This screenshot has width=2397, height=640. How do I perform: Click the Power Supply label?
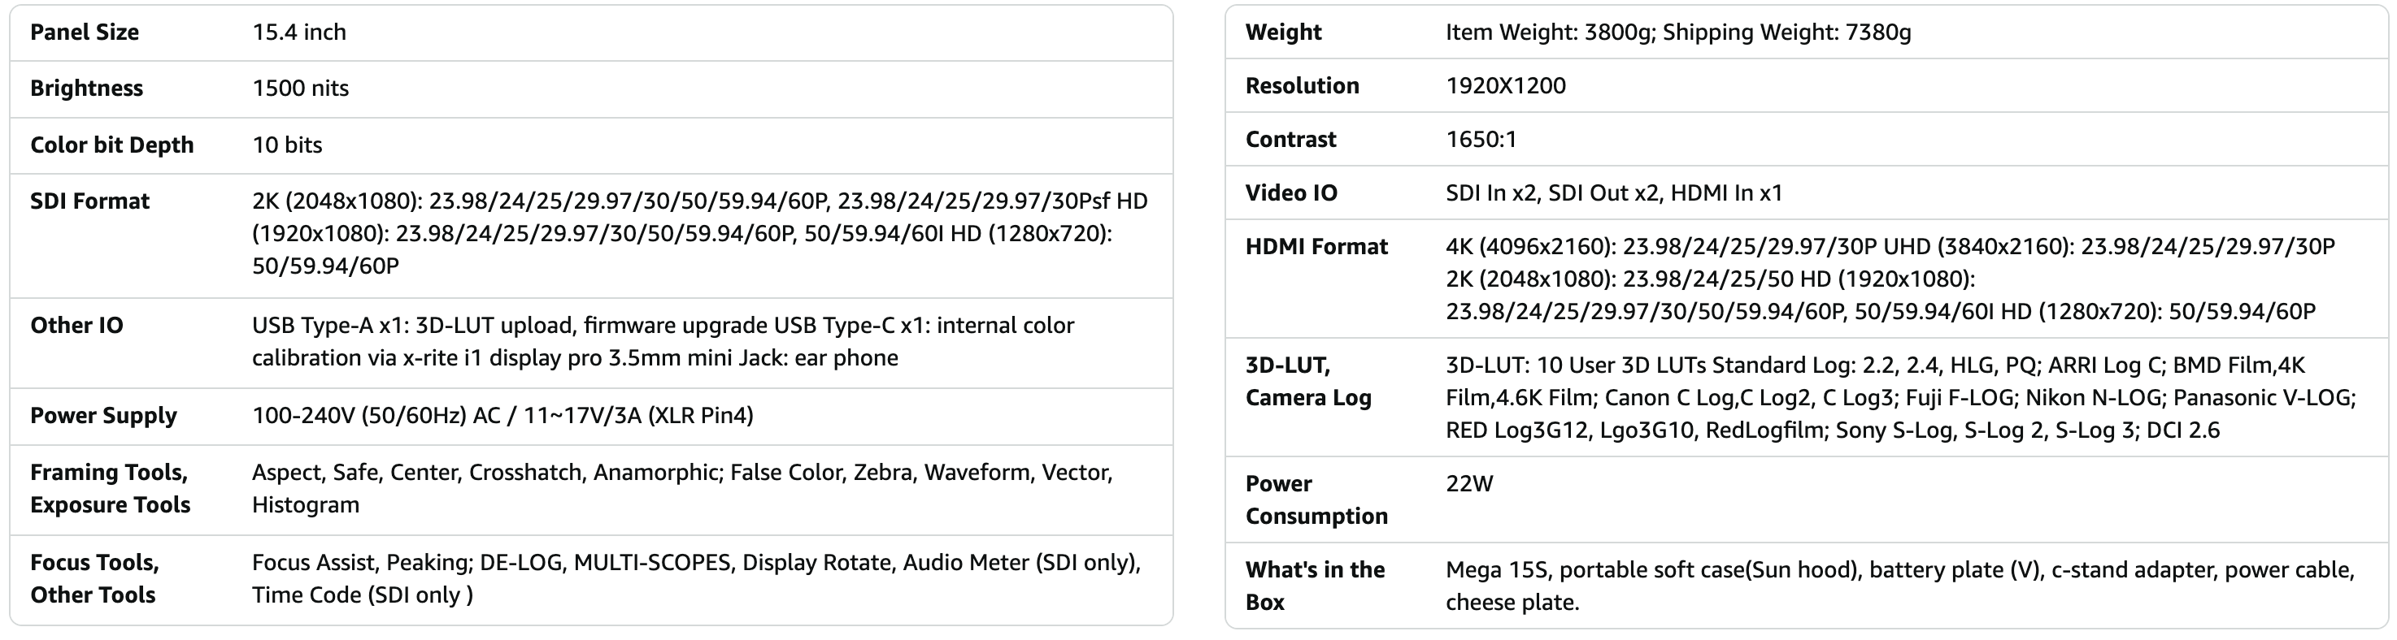pos(103,415)
